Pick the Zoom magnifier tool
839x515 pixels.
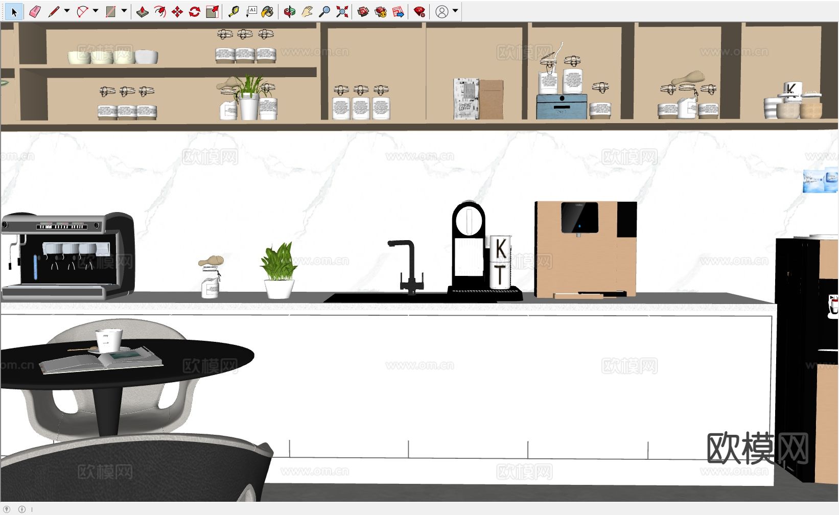tap(324, 11)
